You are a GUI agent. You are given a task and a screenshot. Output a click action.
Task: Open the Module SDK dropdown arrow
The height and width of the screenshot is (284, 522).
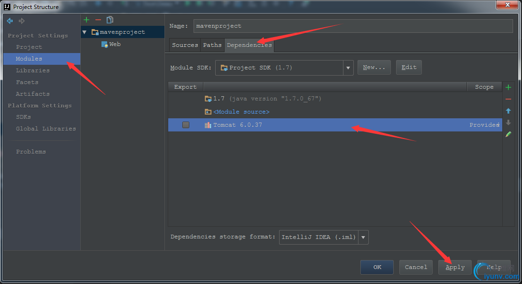348,68
